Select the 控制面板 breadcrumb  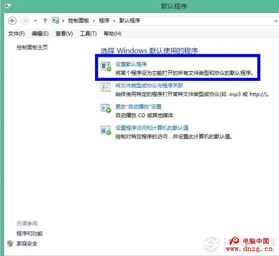pos(78,20)
